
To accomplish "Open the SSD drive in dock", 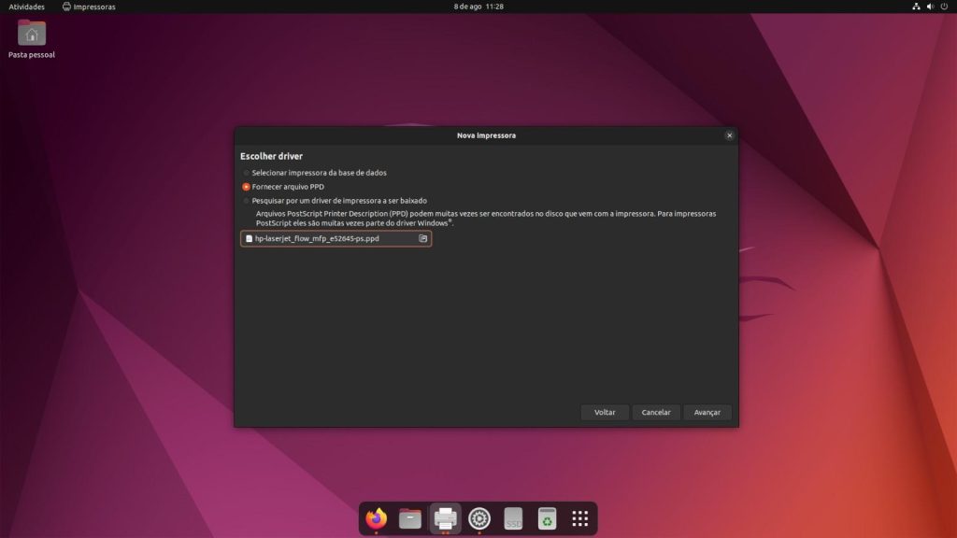I will tap(513, 518).
